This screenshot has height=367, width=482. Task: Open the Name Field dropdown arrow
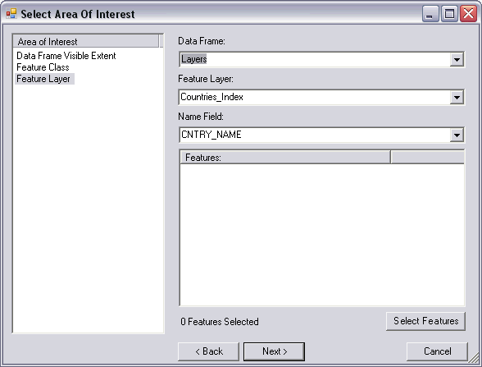tap(457, 135)
